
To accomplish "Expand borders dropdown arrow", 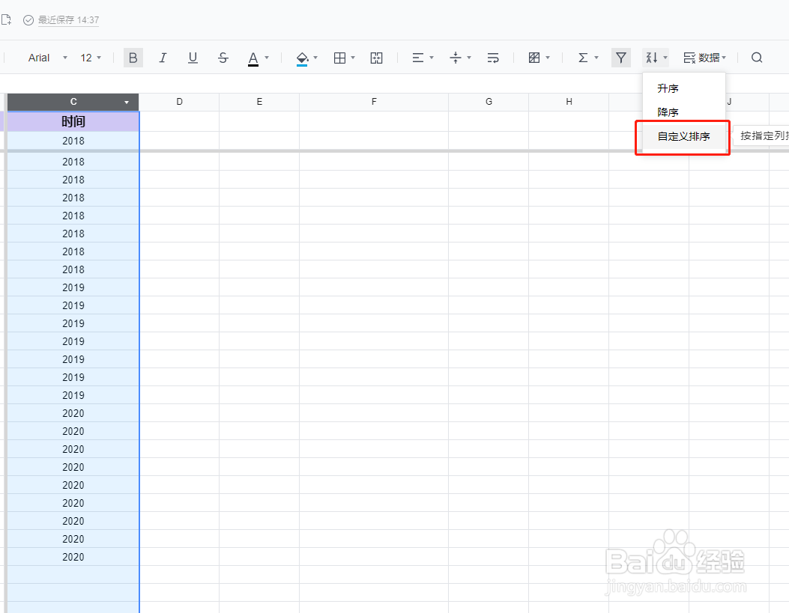I will 353,58.
